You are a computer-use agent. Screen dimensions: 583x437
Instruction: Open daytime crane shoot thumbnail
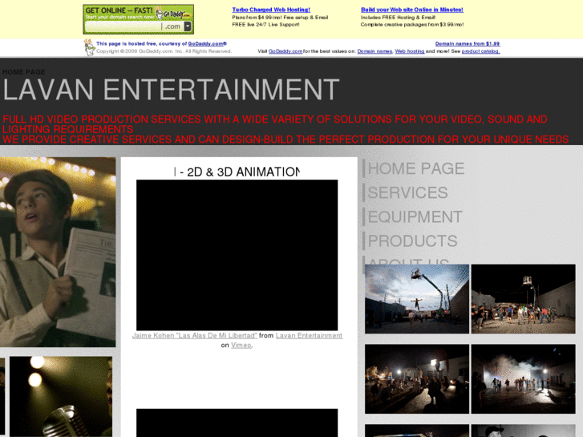pos(417,299)
